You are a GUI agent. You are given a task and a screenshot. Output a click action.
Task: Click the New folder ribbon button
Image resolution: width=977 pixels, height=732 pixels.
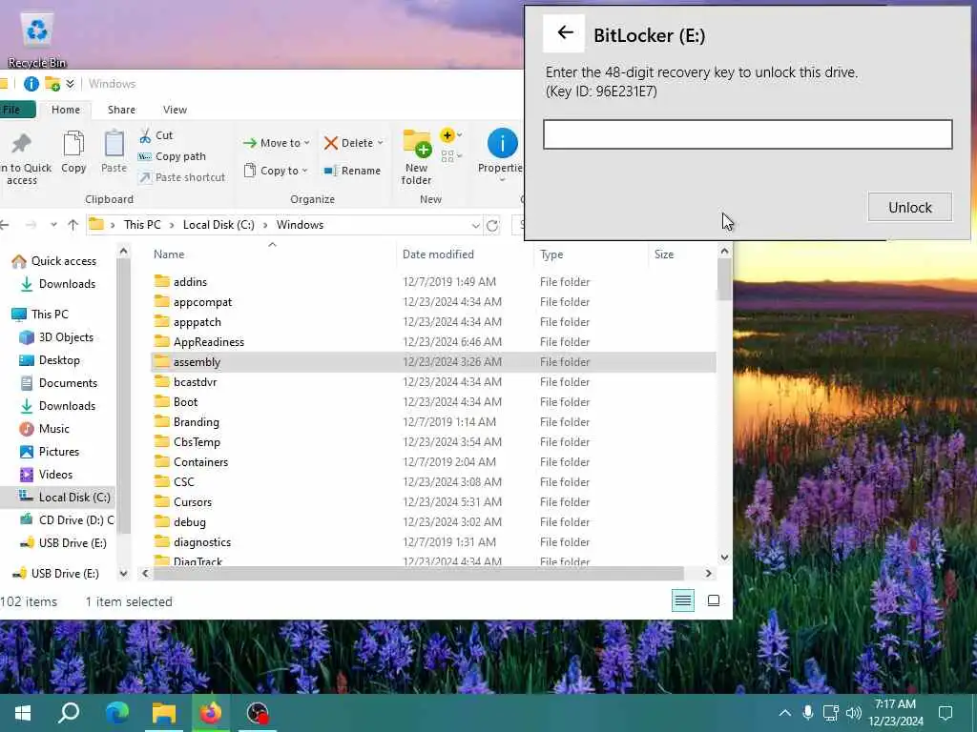click(416, 157)
